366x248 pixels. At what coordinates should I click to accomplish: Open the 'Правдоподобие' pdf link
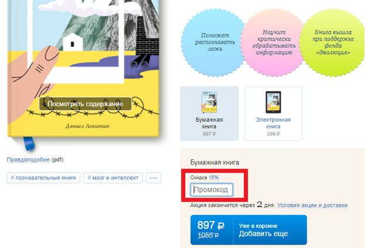pyautogui.click(x=28, y=159)
